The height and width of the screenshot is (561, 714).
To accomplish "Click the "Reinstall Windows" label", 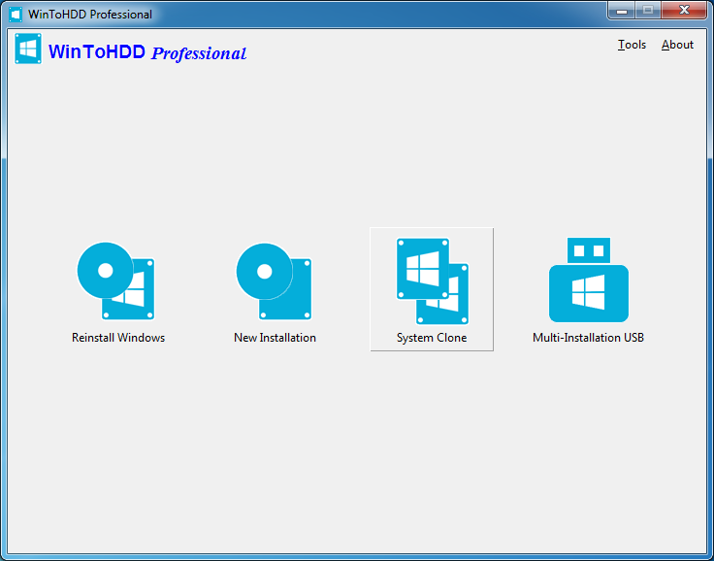I will pyautogui.click(x=118, y=338).
